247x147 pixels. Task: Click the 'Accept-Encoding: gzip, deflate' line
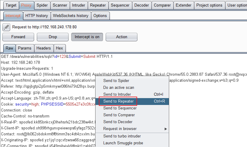(27, 92)
